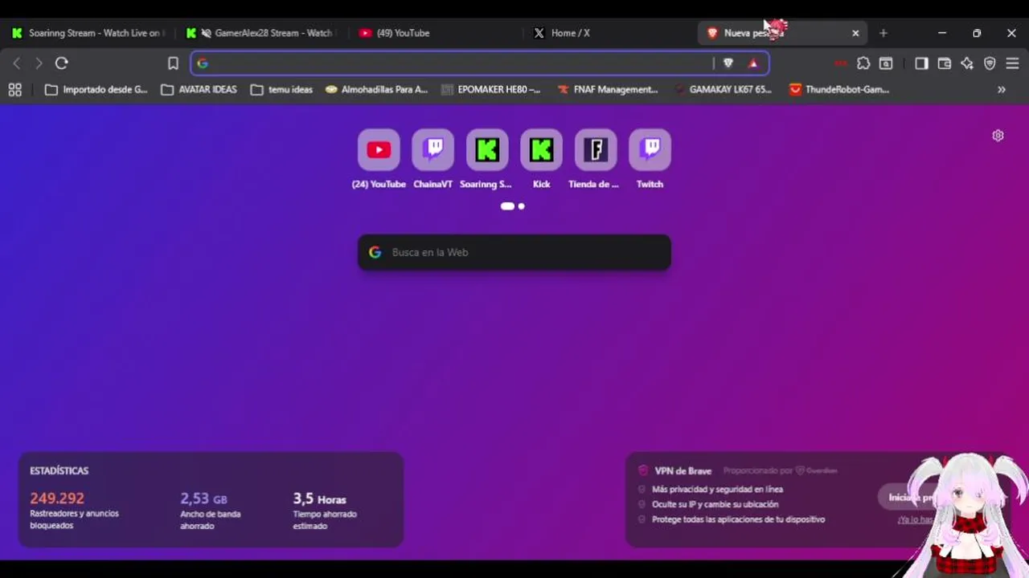Switch to Soarinng Stream tab
The image size is (1029, 578).
[x=90, y=33]
